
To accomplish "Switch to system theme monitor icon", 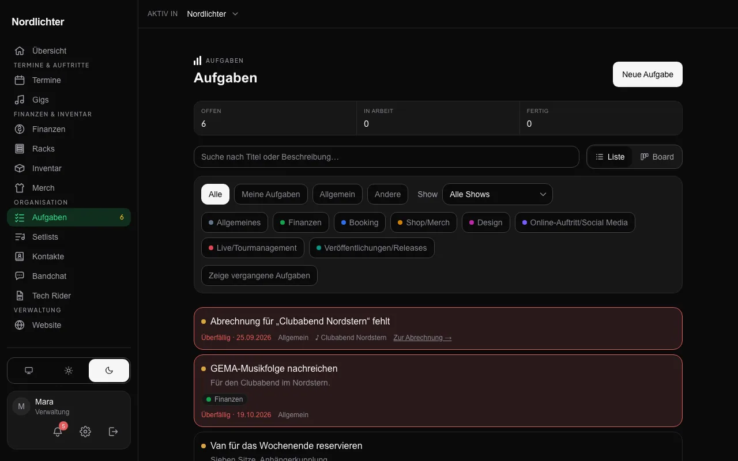I will [x=29, y=371].
